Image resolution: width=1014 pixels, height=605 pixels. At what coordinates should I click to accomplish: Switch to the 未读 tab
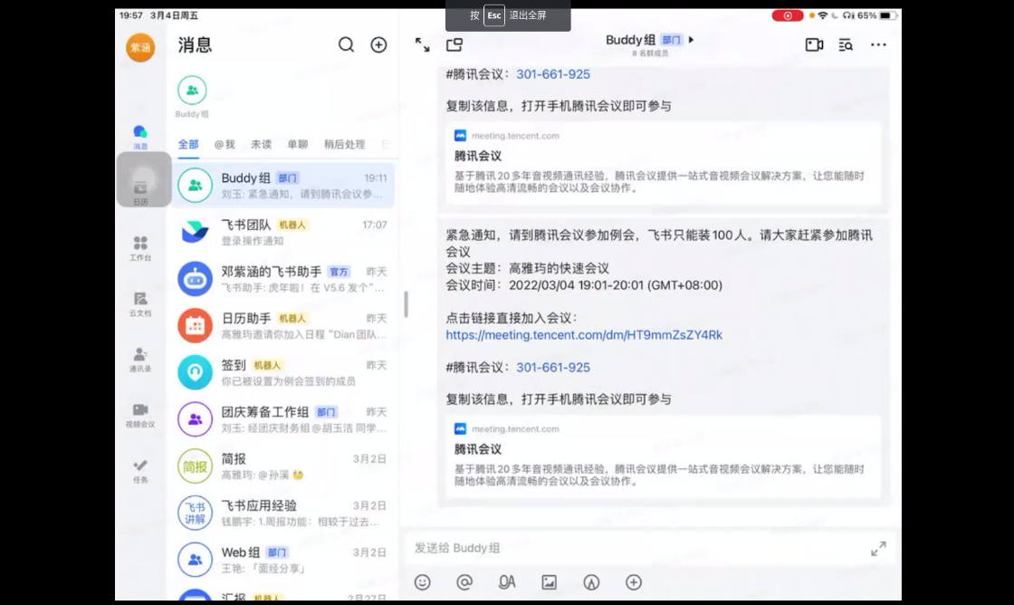pyautogui.click(x=261, y=144)
